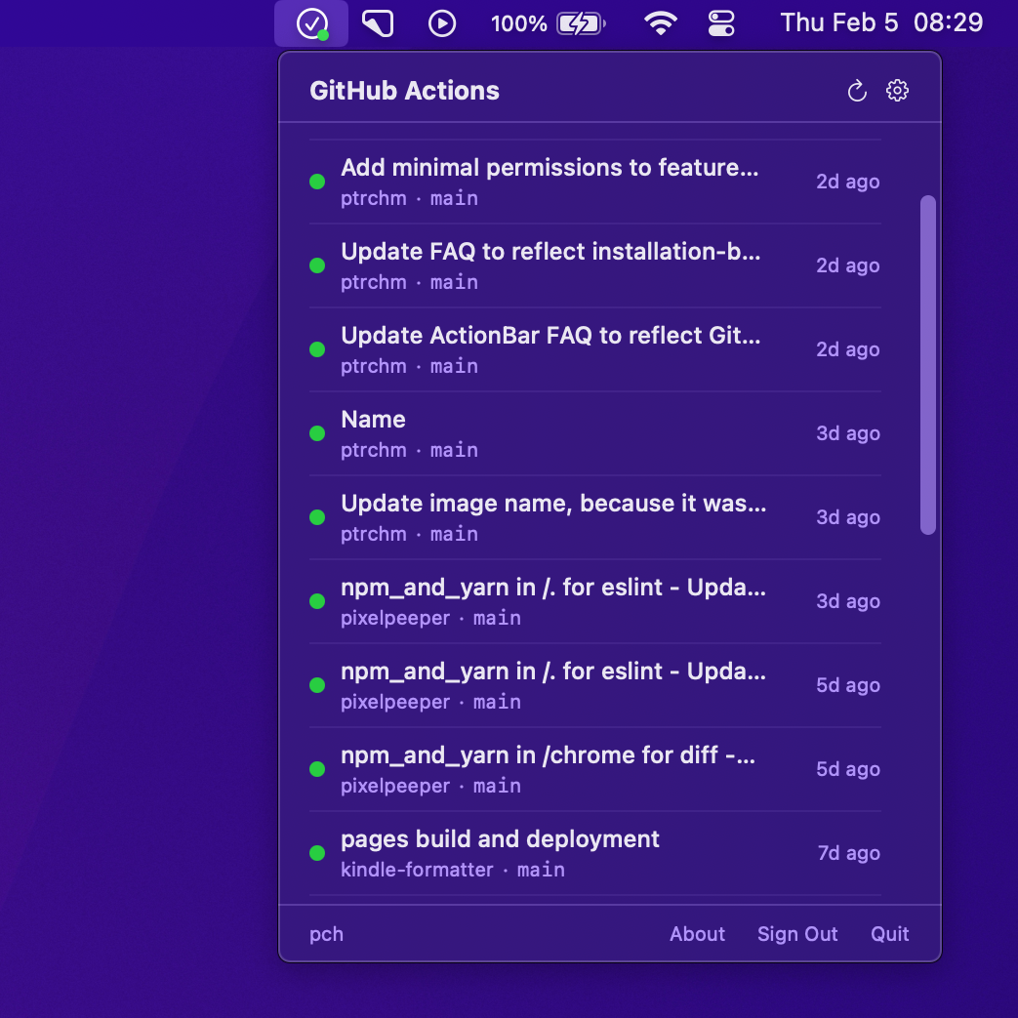Click the play button icon in the menu bar
Viewport: 1018px width, 1018px height.
click(442, 22)
